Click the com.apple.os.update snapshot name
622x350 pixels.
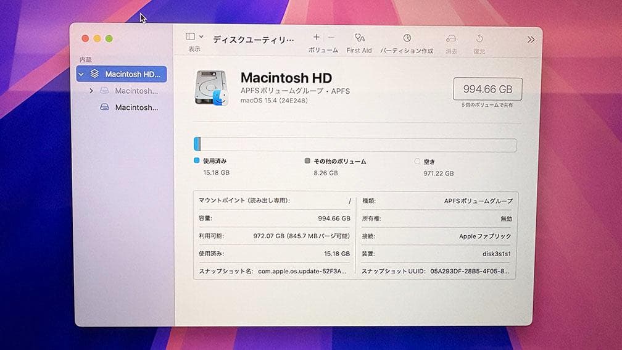[x=302, y=271]
